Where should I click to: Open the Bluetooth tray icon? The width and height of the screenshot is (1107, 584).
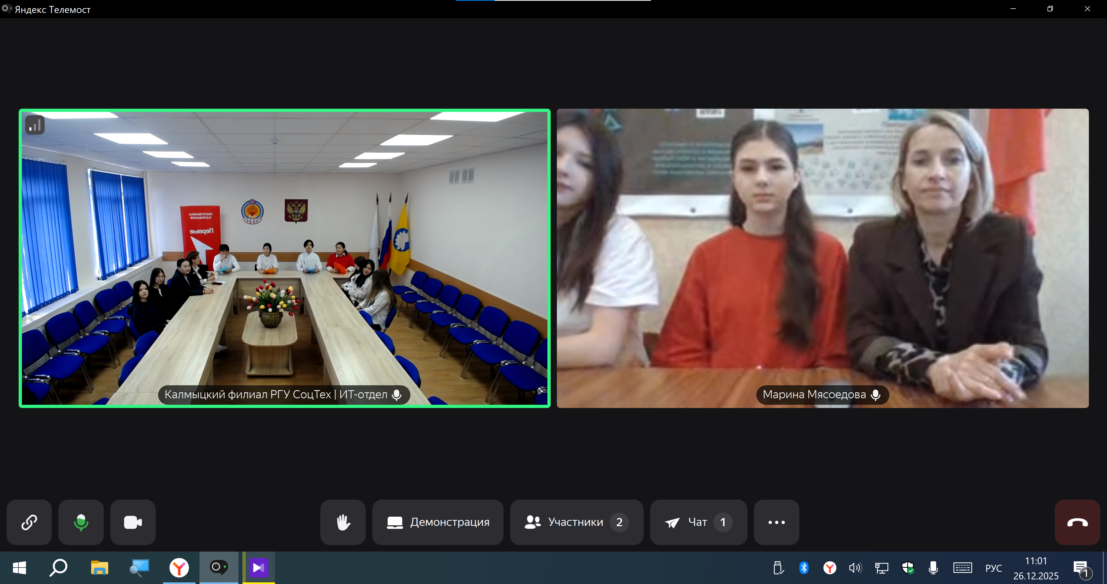804,568
